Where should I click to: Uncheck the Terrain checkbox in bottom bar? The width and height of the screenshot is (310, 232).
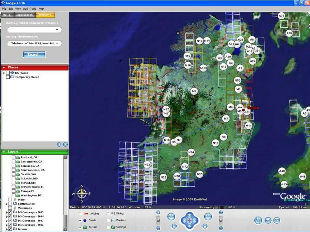(x=80, y=227)
